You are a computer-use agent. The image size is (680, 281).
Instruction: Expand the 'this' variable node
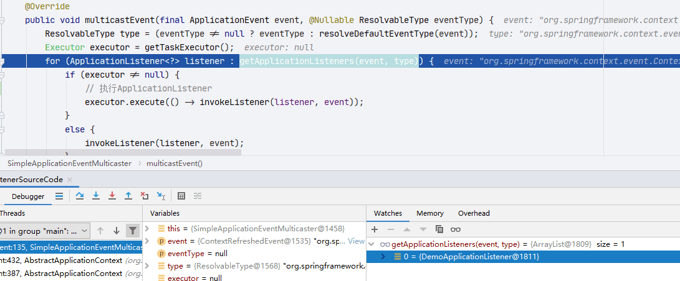click(x=147, y=228)
